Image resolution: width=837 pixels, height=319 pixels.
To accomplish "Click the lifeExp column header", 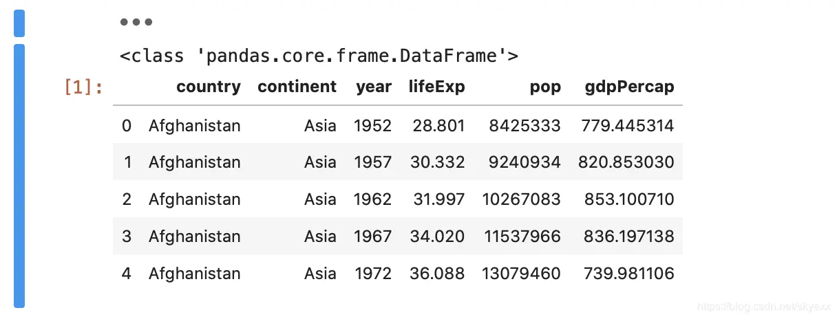I will 436,87.
